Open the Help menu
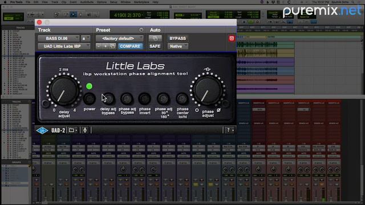Screen dimensions: 365x205 point(155,2)
